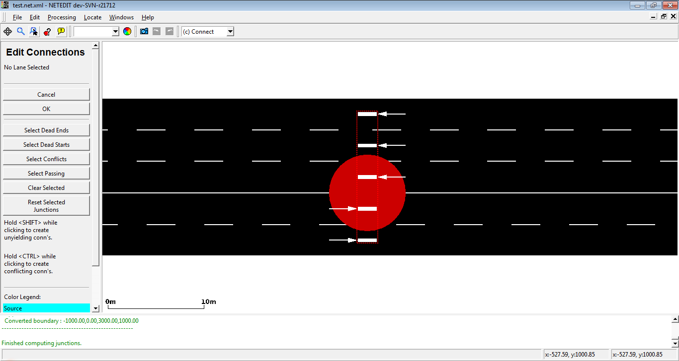Click the red question mark icon

[x=47, y=31]
